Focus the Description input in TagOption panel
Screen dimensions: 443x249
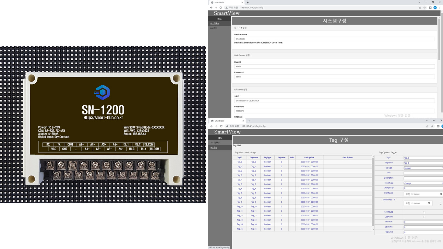pos(423,178)
